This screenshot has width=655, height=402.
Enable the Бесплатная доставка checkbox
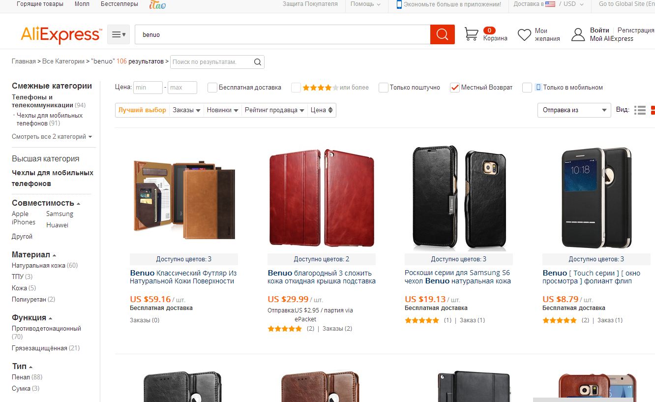tap(212, 88)
